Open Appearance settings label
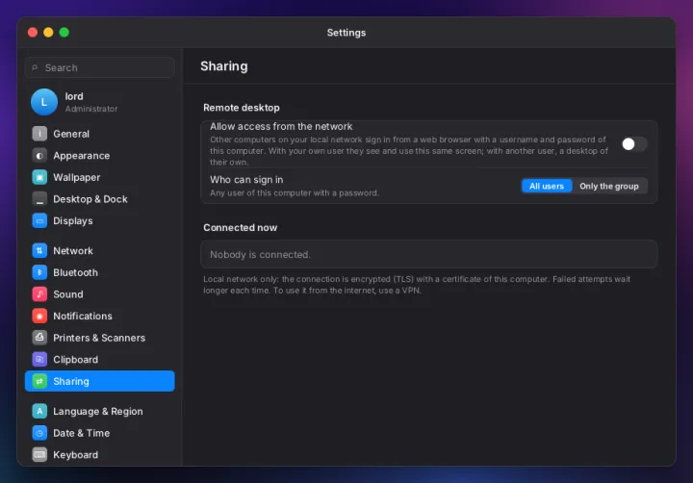Image resolution: width=693 pixels, height=483 pixels. coord(81,156)
